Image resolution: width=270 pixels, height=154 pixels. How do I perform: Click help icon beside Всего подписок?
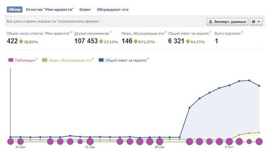pyautogui.click(x=242, y=32)
